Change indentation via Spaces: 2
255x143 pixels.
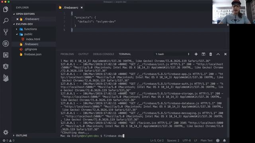point(173,141)
